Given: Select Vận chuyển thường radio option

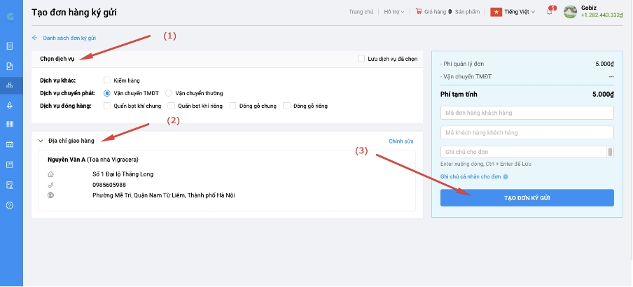Looking at the screenshot, I should (169, 93).
